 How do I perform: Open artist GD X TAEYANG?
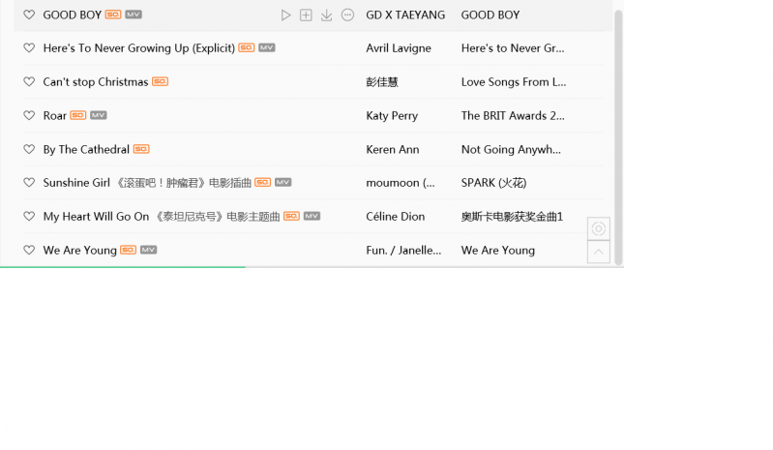(x=405, y=15)
